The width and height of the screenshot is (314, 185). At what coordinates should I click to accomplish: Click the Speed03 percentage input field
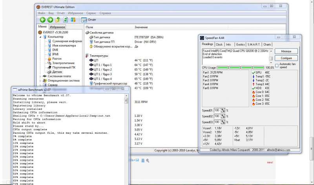[217, 122]
